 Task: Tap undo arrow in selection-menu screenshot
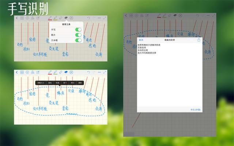[88, 72]
